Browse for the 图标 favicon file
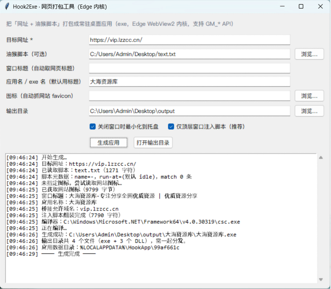331x289 pixels. point(309,96)
